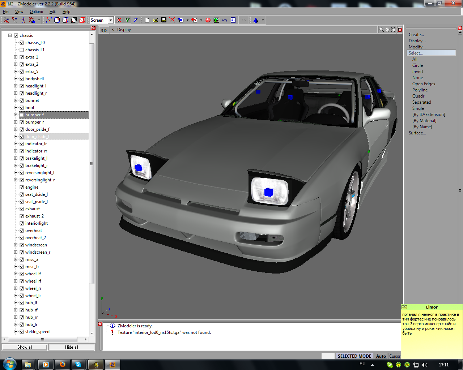Expand the windscreen tree node
The height and width of the screenshot is (370, 463).
16,245
